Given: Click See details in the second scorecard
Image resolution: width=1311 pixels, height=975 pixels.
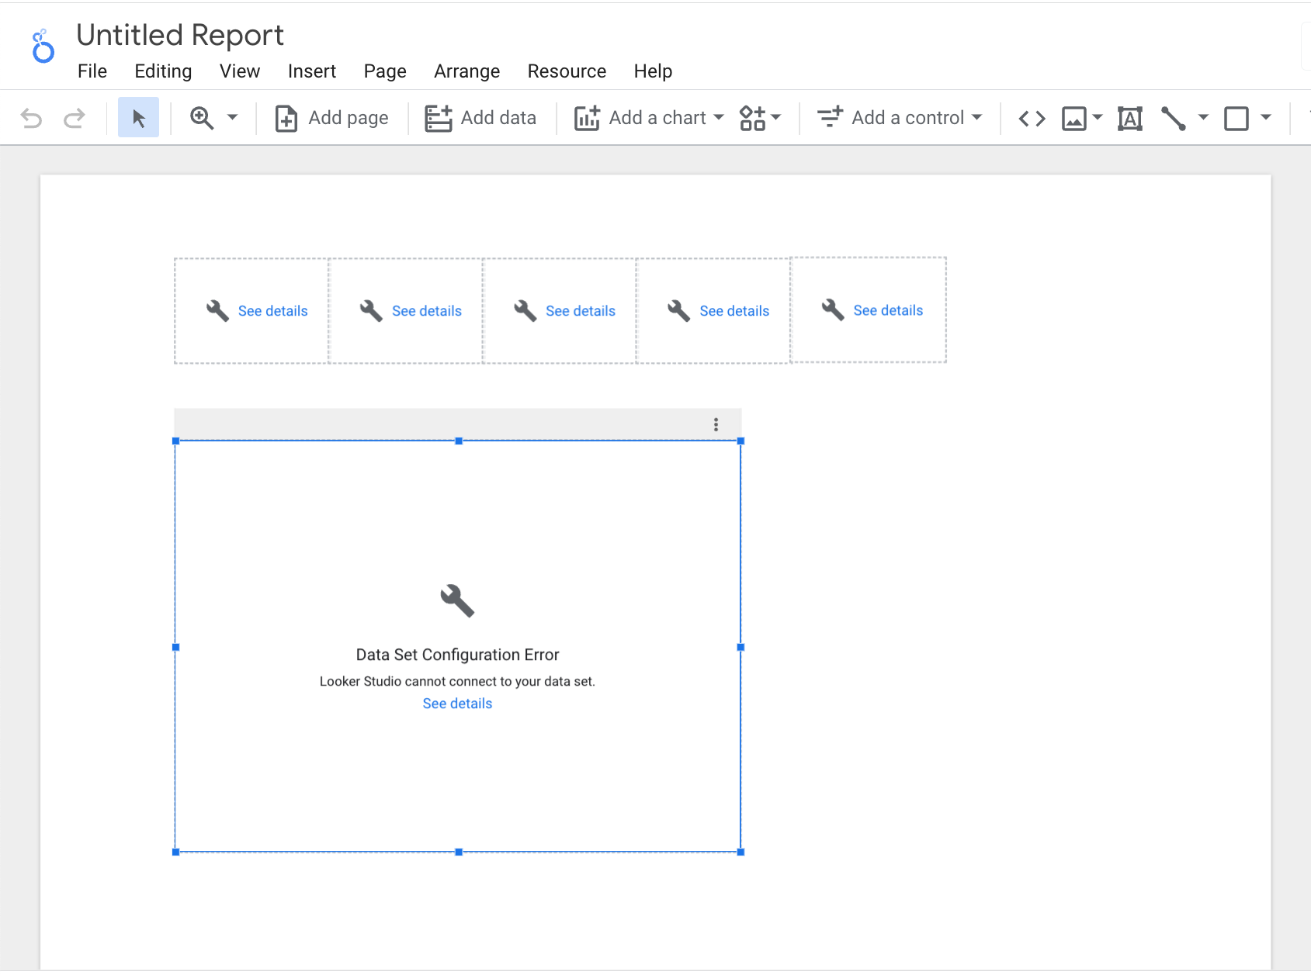Looking at the screenshot, I should [426, 311].
